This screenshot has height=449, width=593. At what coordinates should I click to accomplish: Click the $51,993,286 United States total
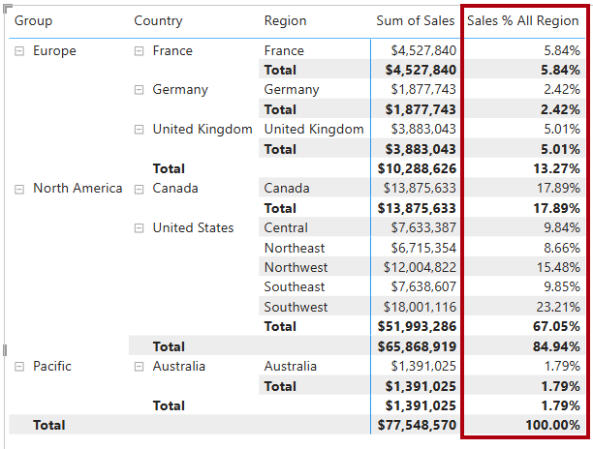pyautogui.click(x=417, y=326)
